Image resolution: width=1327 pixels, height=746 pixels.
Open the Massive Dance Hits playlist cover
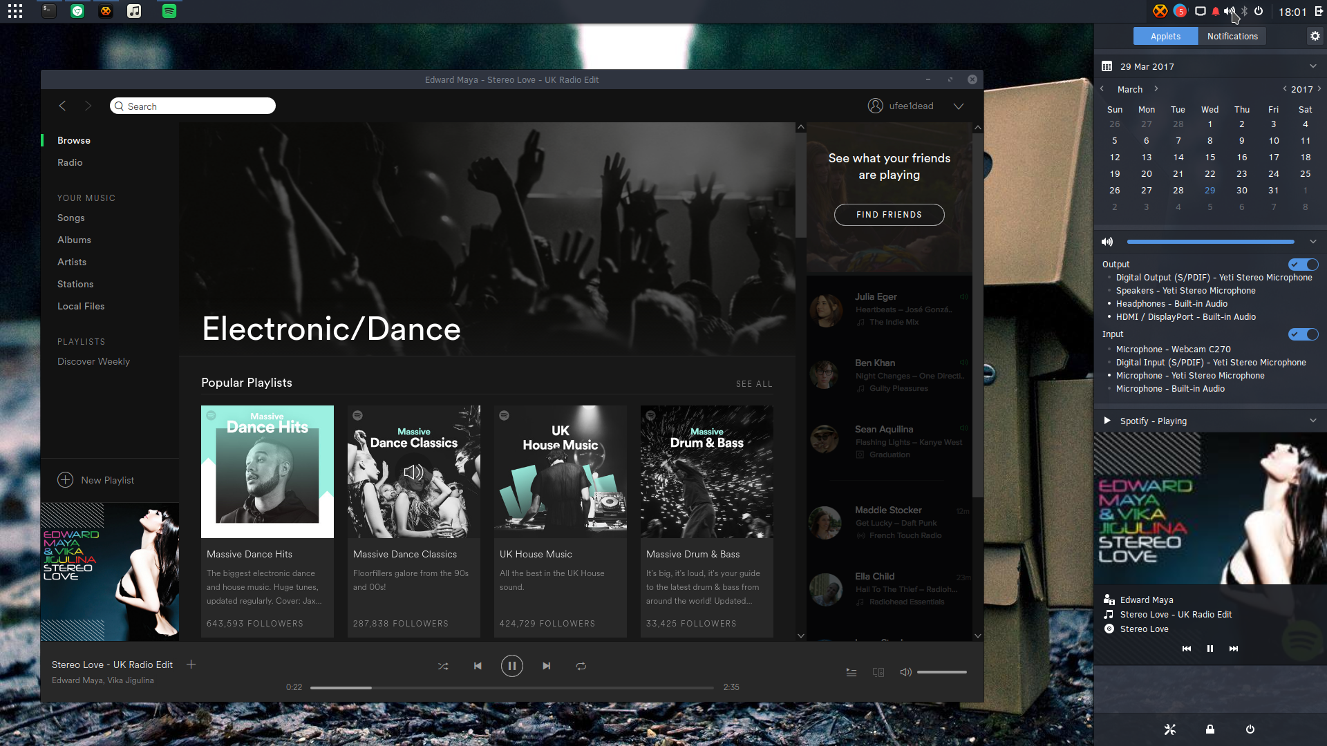click(x=267, y=472)
